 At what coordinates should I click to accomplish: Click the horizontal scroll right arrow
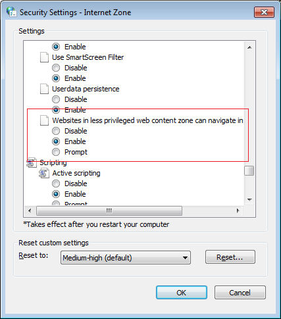tap(238, 210)
